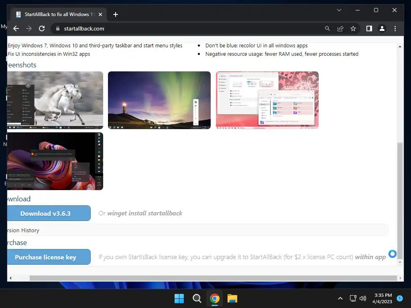Click Download v3.6.3 button
Viewport: 411px width, 308px height.
coord(49,213)
